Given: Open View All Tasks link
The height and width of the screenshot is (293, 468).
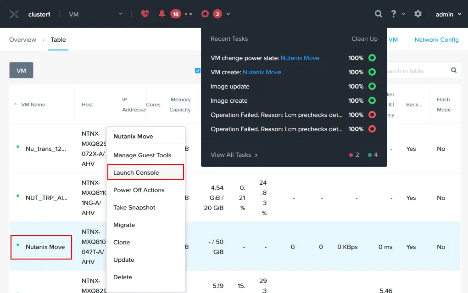Looking at the screenshot, I should [234, 155].
